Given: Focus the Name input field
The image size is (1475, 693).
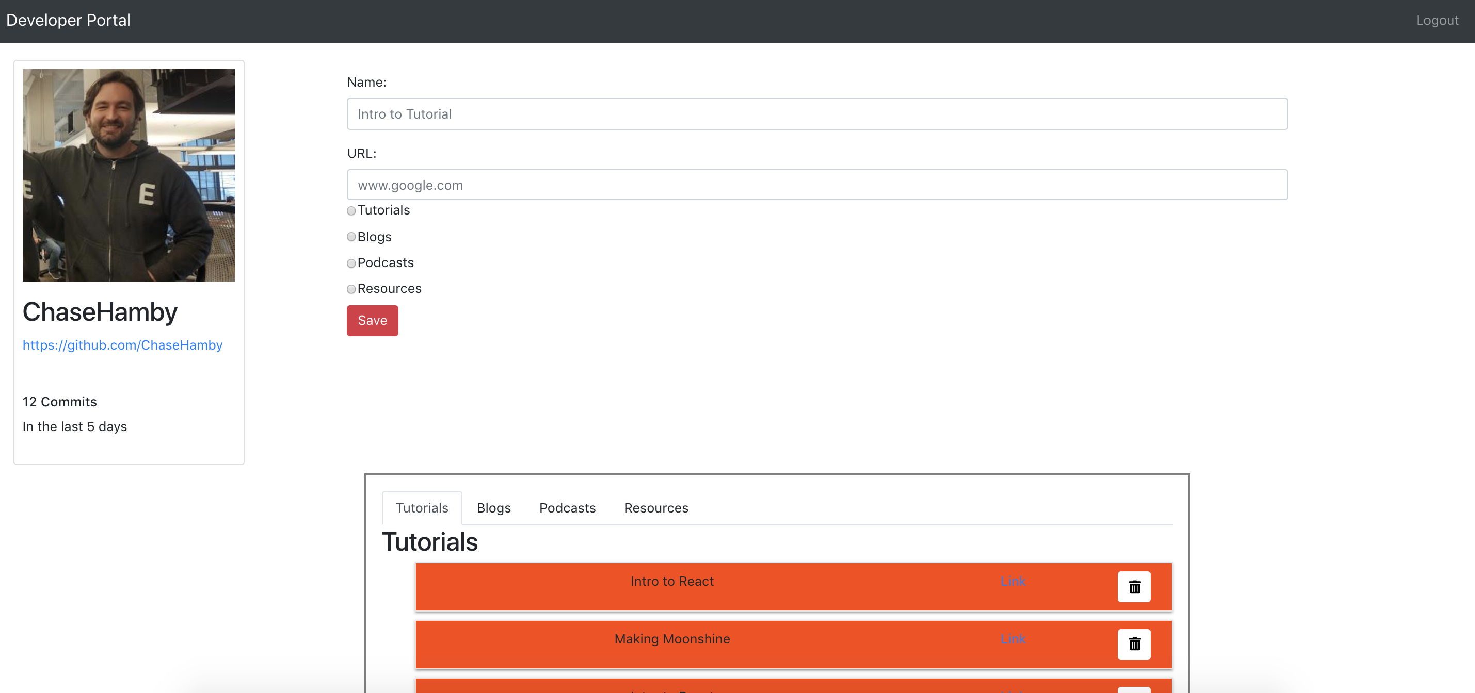Looking at the screenshot, I should pos(817,114).
